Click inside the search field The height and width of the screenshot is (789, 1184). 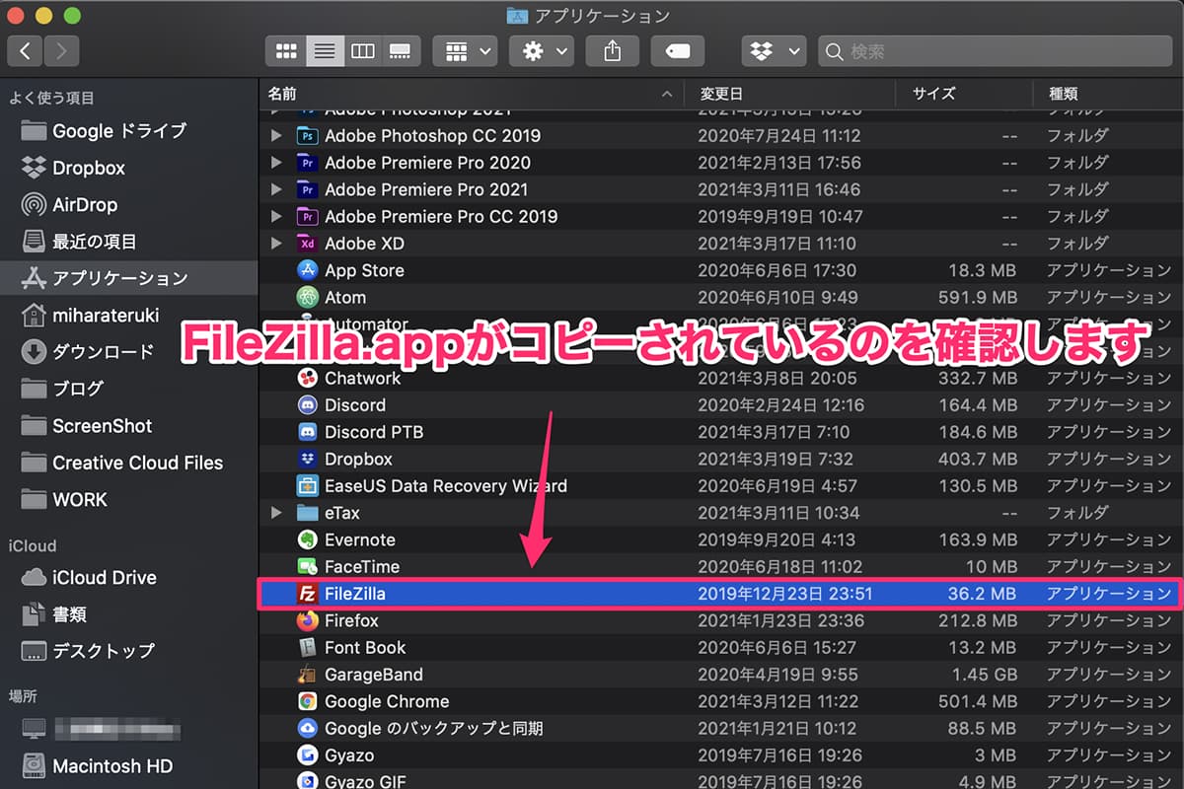coord(997,51)
